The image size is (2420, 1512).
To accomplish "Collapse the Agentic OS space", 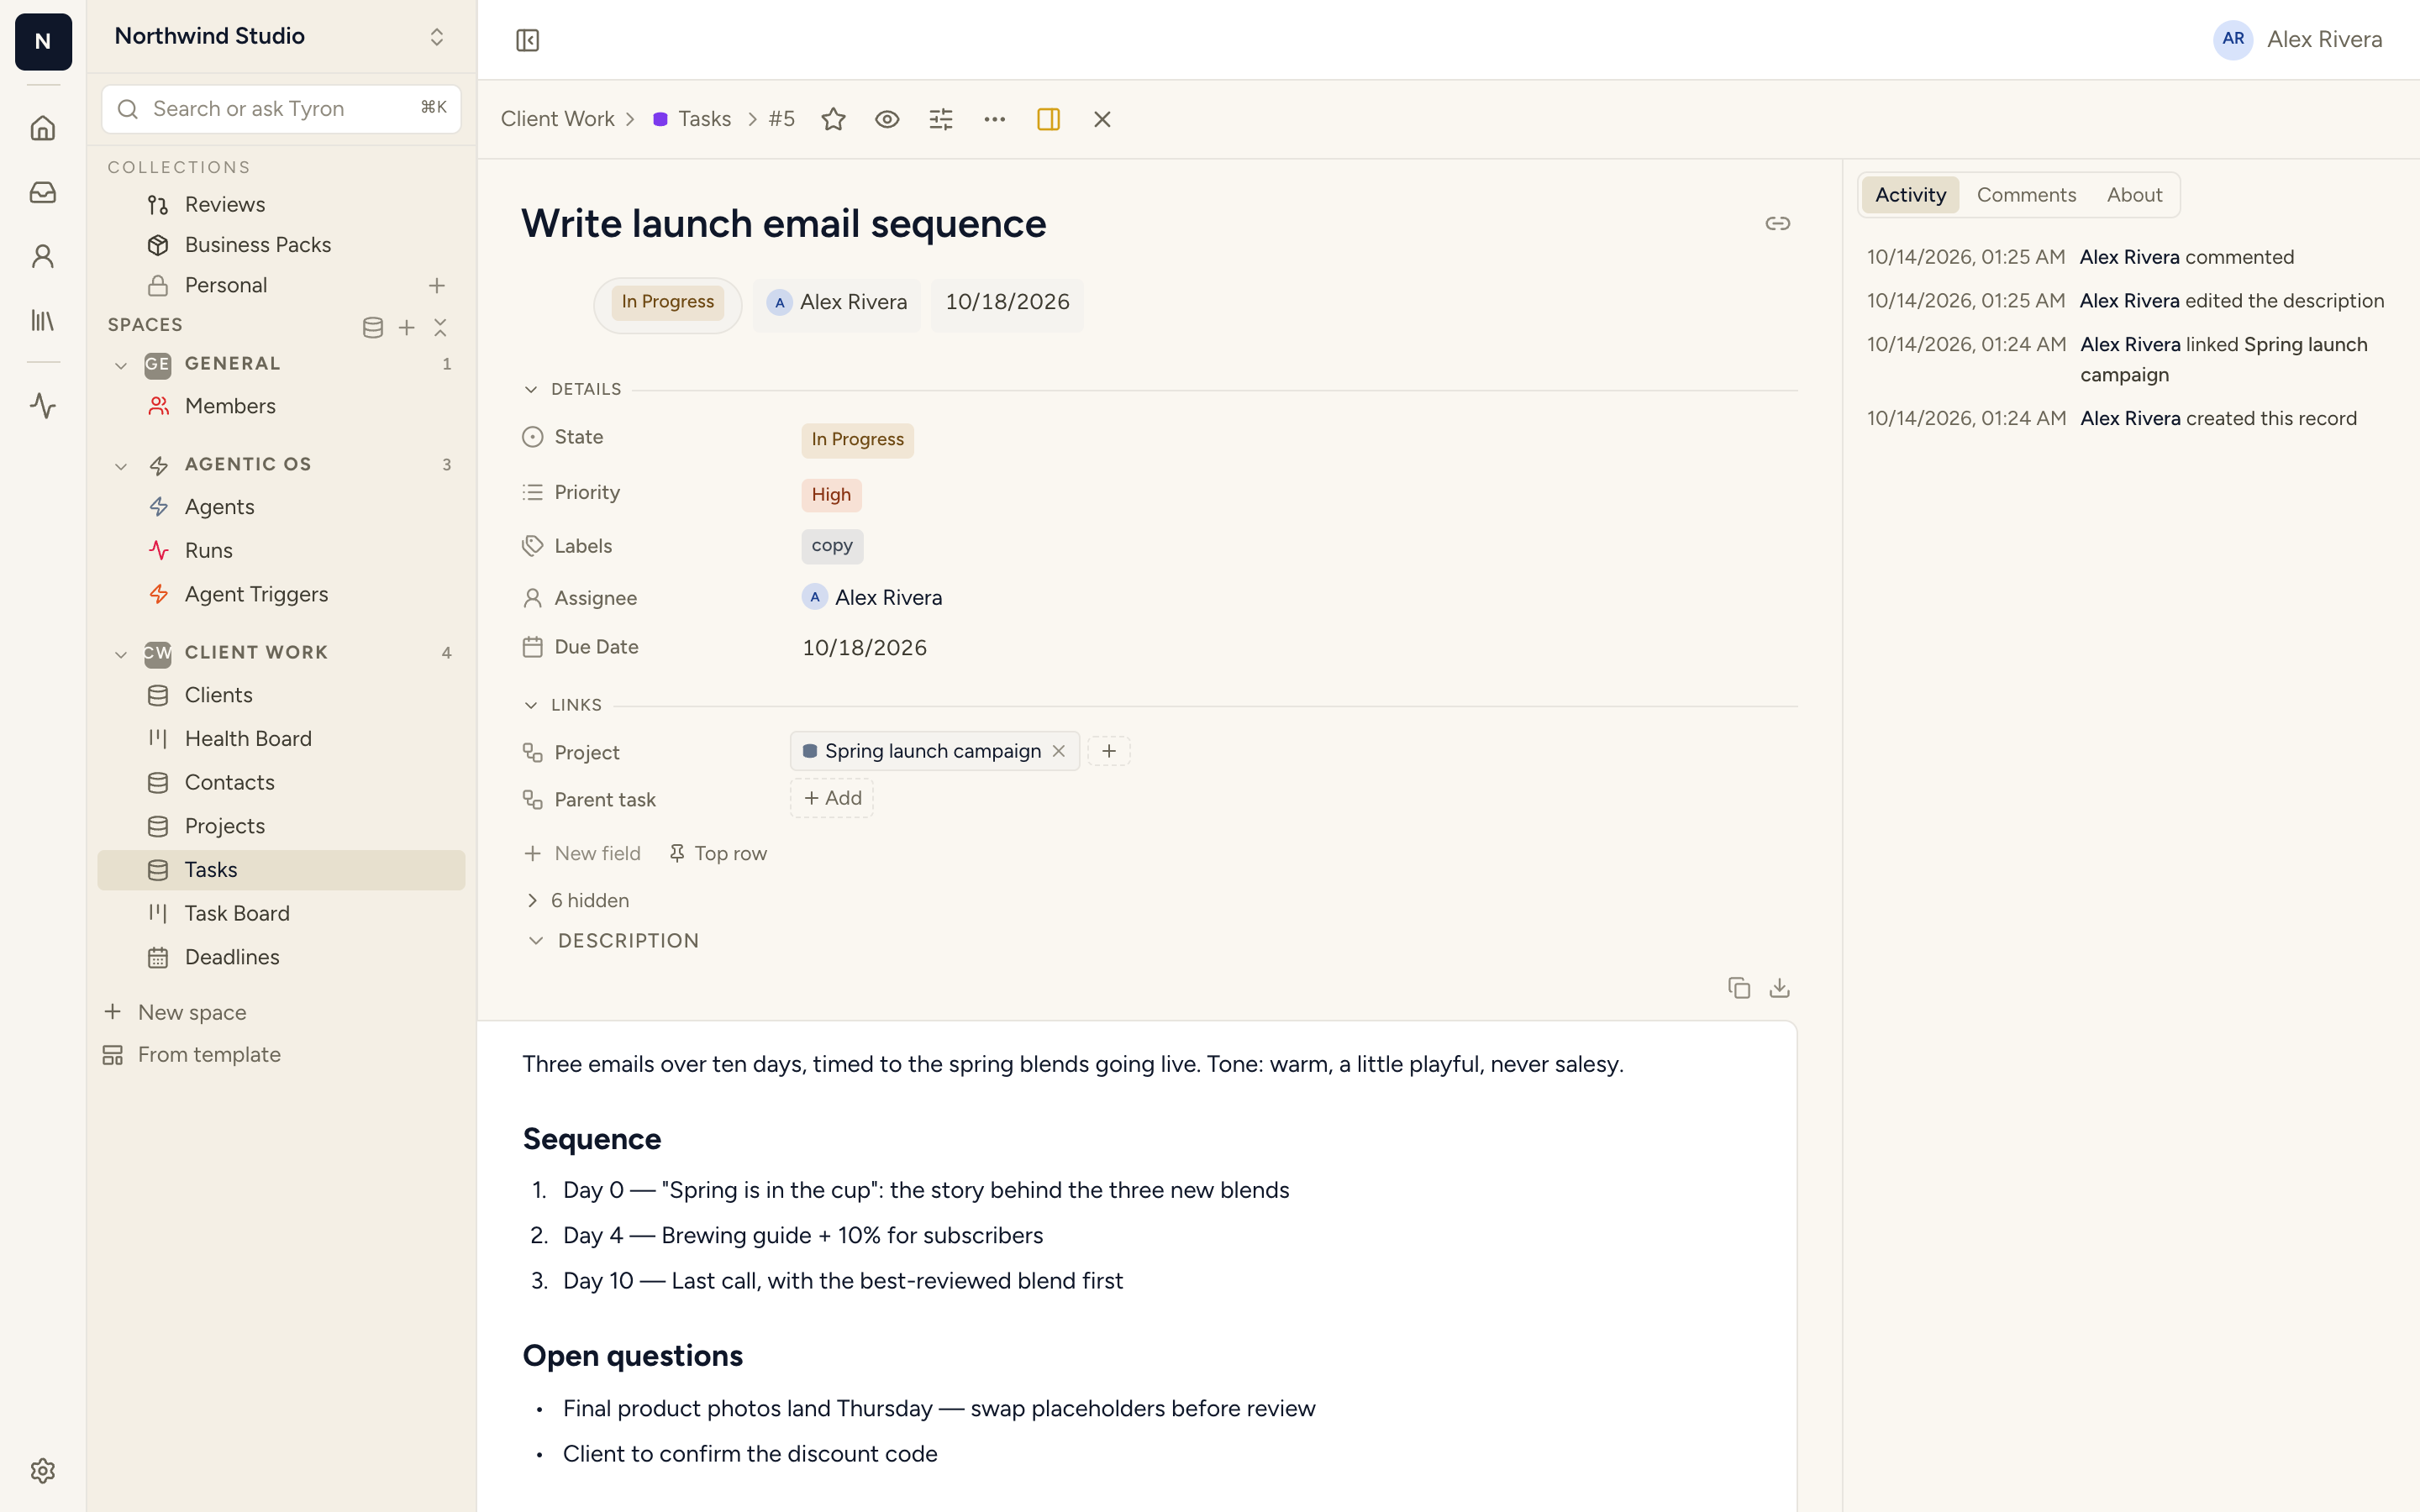I will [x=121, y=466].
